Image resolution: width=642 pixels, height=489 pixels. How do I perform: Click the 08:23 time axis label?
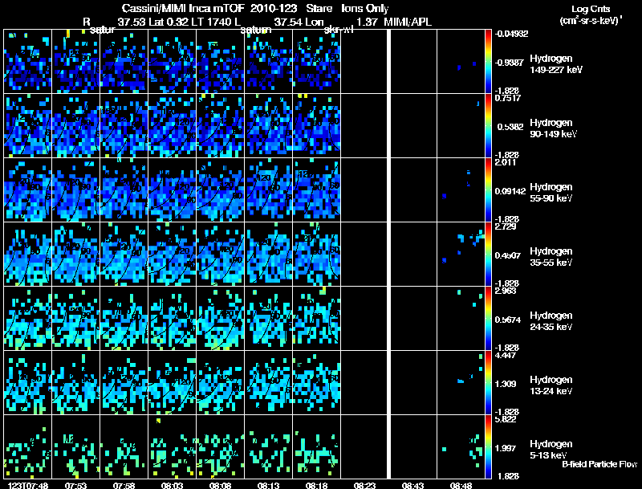click(x=364, y=485)
